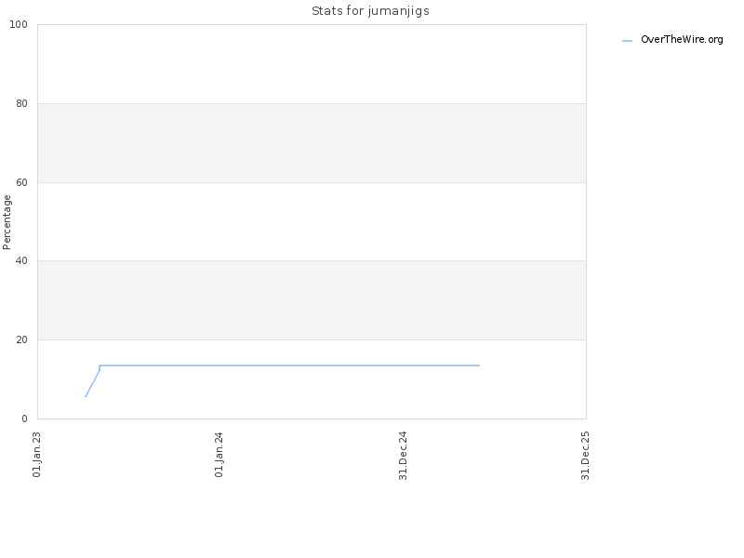Click the right end of the blue line
The image size is (744, 558).
[x=479, y=365]
